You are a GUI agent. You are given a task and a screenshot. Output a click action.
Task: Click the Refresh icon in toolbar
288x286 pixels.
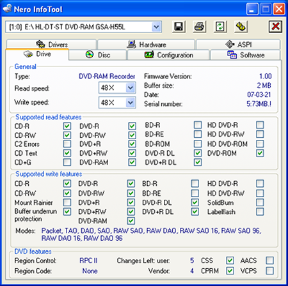pyautogui.click(x=220, y=27)
